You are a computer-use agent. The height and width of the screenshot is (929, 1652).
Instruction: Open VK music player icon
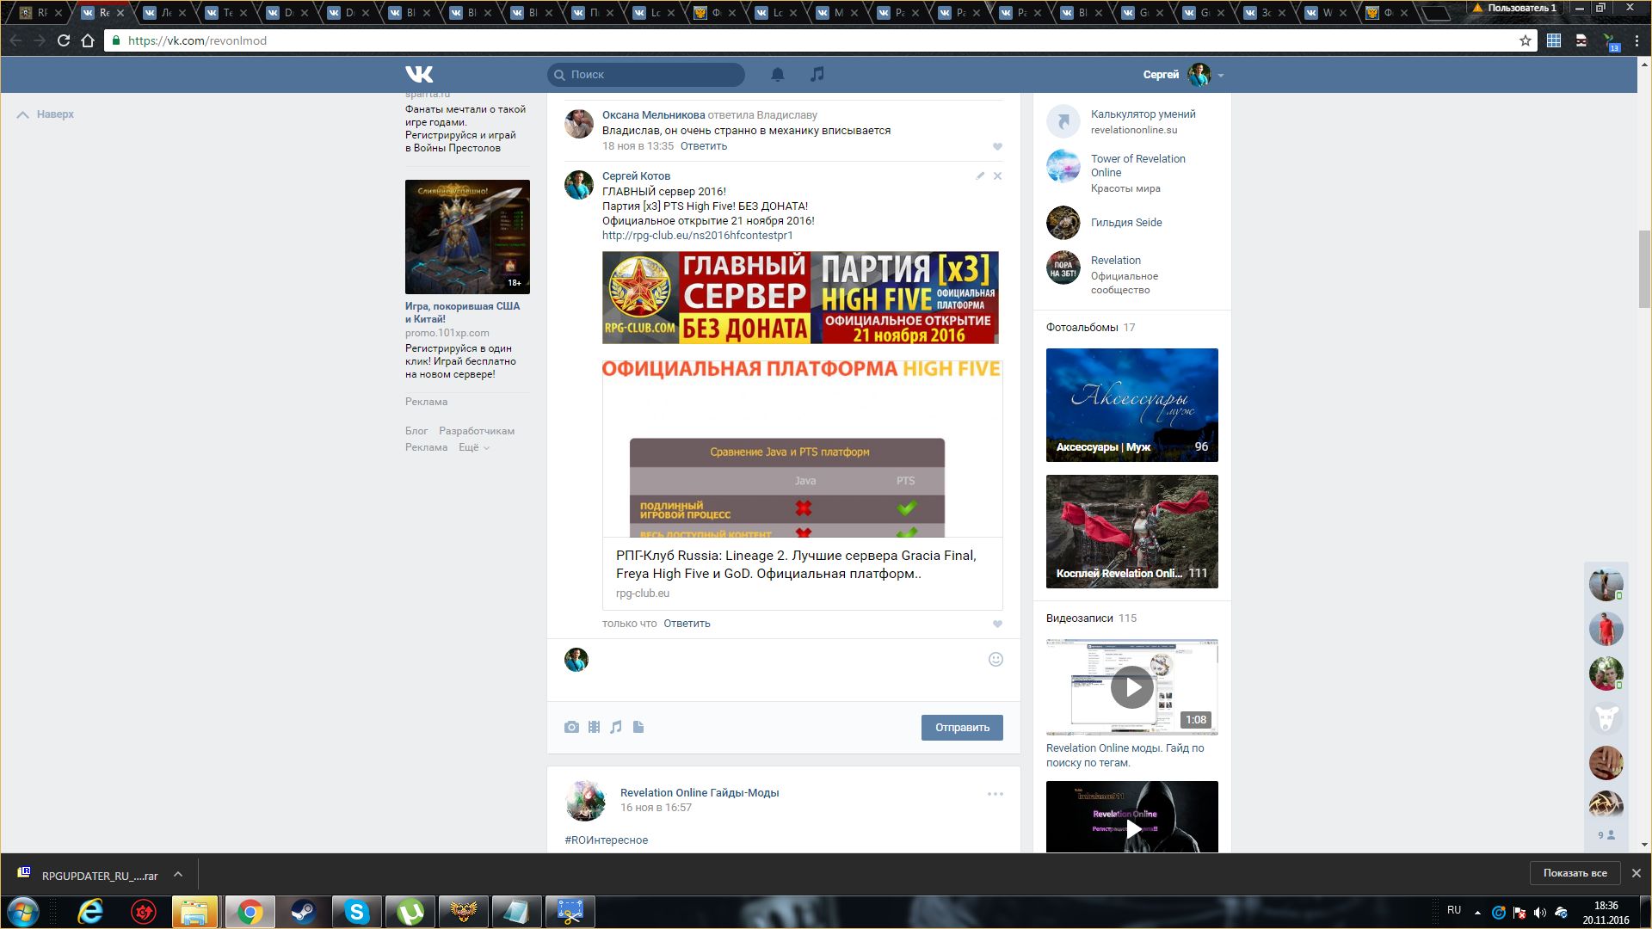(x=817, y=75)
